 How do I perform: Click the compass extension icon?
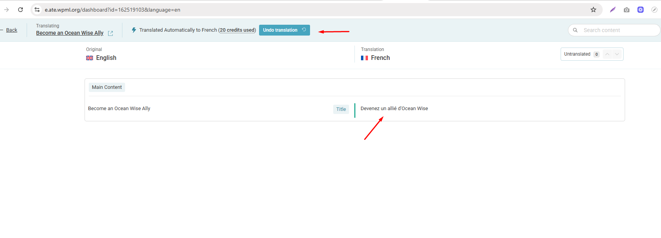click(654, 10)
